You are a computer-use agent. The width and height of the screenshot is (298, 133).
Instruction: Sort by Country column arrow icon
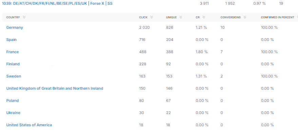24,17
